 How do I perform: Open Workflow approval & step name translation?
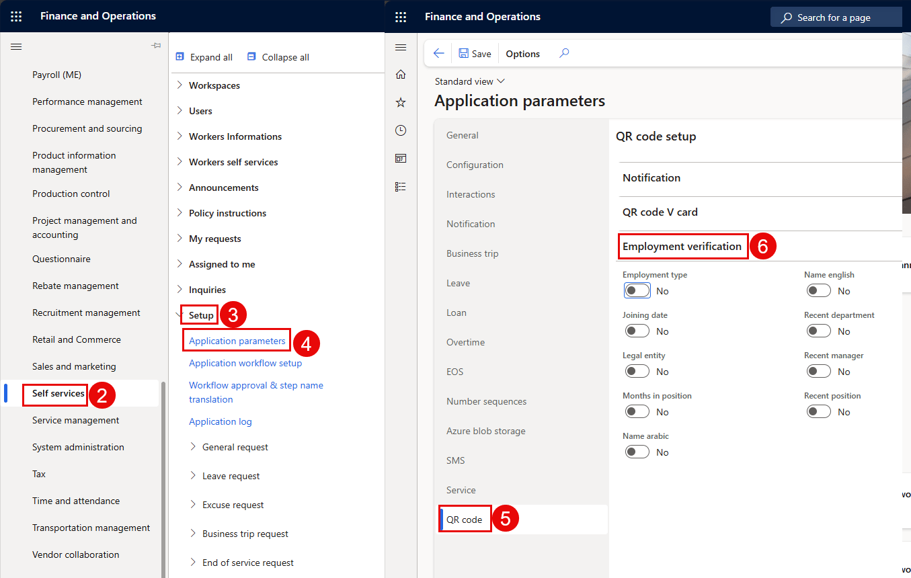tap(256, 392)
